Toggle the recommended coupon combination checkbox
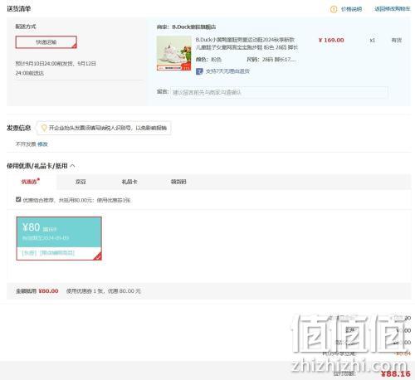 pos(18,199)
